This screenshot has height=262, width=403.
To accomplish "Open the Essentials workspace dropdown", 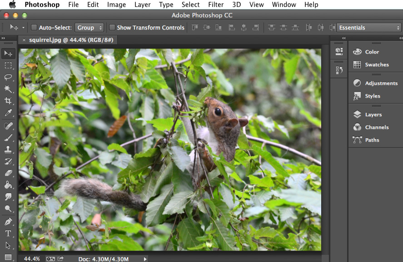I will (367, 27).
